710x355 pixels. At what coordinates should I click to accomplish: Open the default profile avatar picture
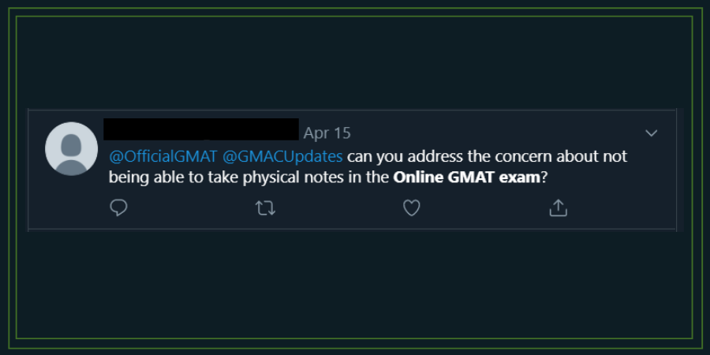coord(72,148)
